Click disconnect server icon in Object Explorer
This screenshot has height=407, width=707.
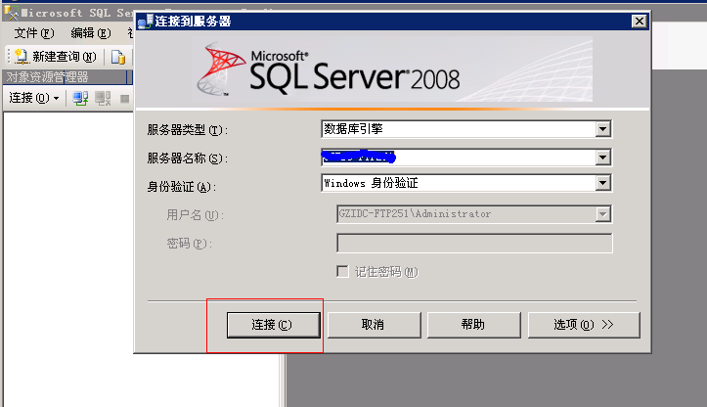coord(103,99)
